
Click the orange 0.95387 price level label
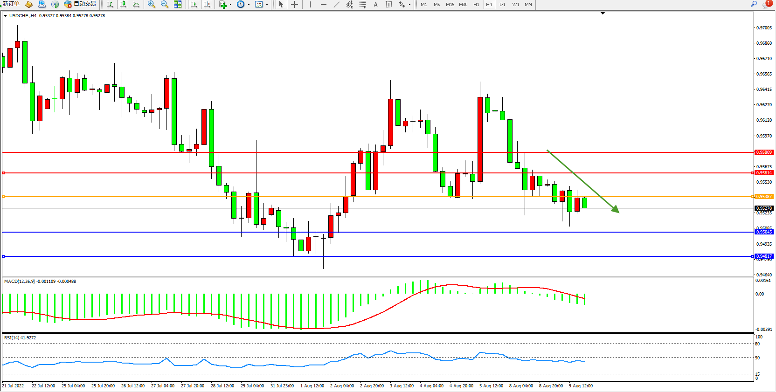763,197
